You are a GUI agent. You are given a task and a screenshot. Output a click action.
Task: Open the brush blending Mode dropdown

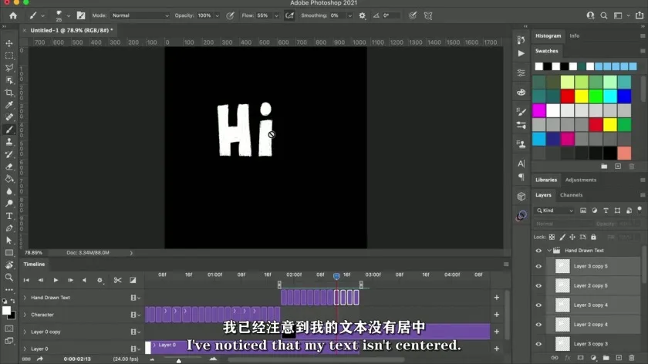pyautogui.click(x=139, y=15)
